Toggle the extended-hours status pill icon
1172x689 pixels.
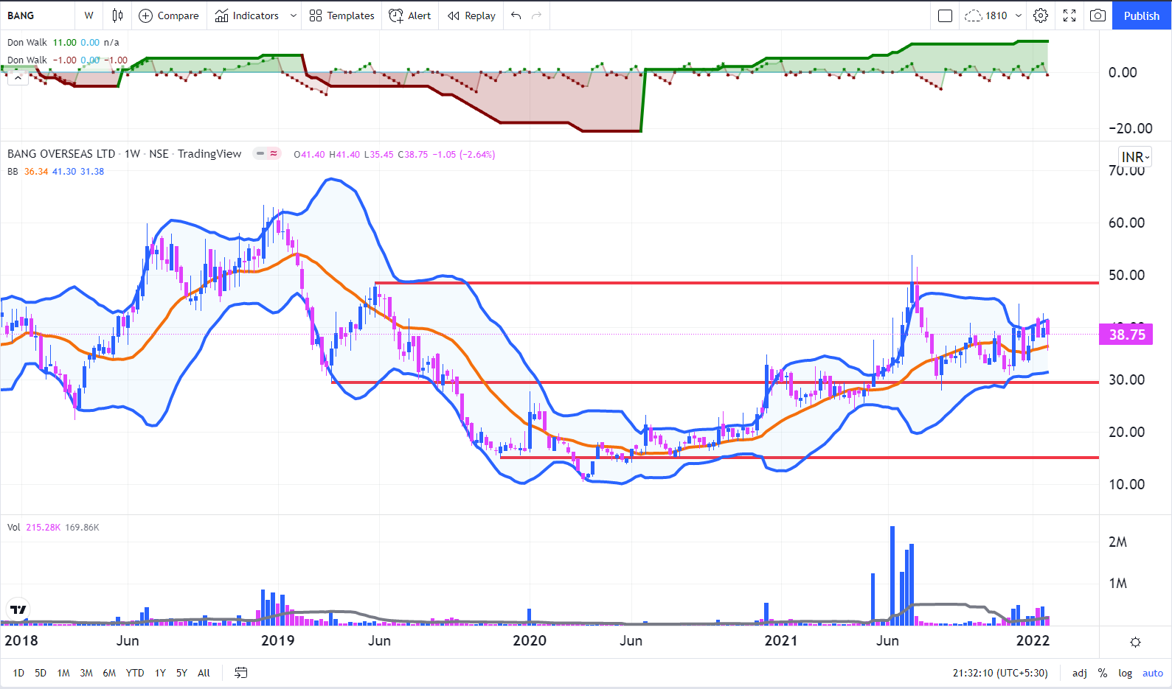point(266,153)
